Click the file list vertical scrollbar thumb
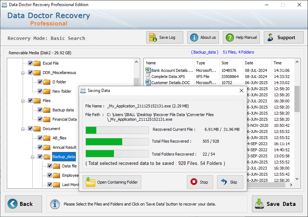The image size is (308, 217). pyautogui.click(x=297, y=99)
